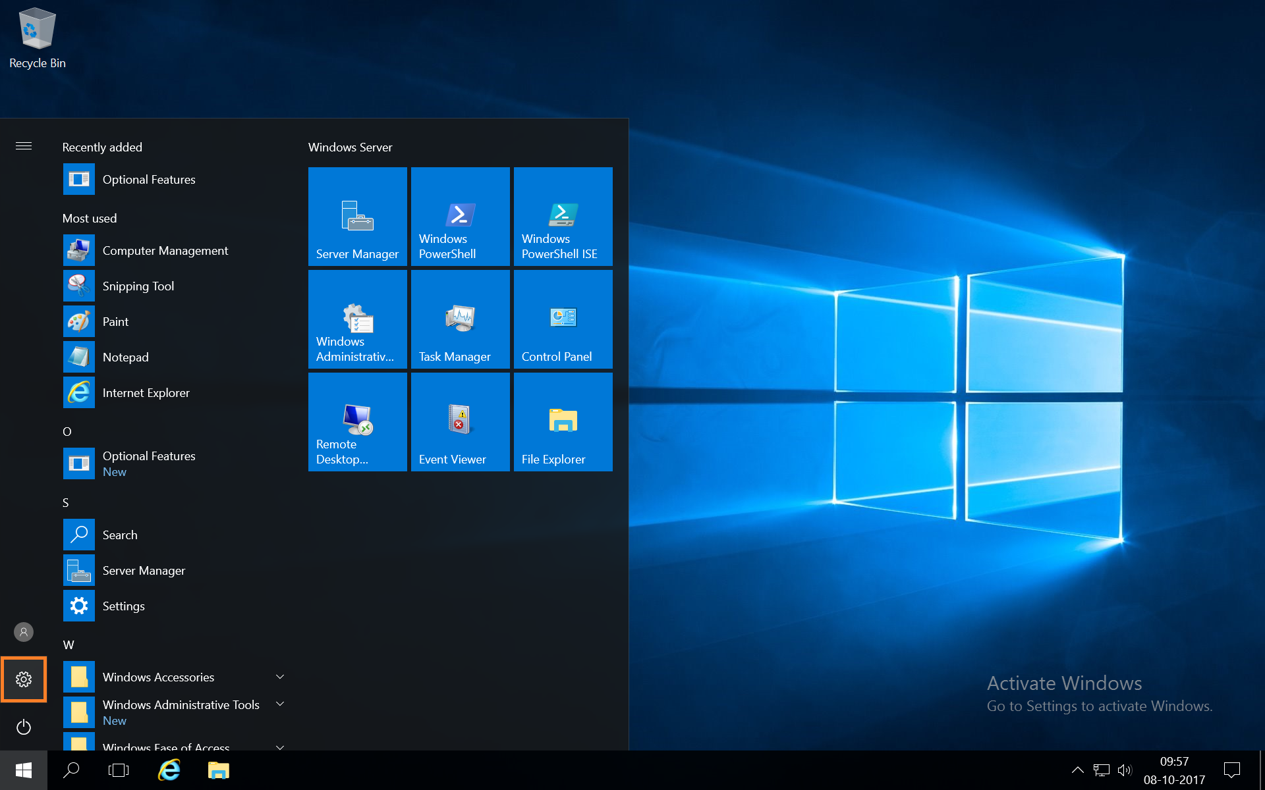Open the Control Panel tile

[x=563, y=319]
